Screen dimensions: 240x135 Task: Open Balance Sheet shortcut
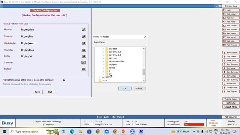(x=231, y=52)
